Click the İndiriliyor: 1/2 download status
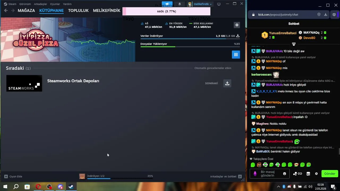Viewport: 340px width, 191px height. 96,176
